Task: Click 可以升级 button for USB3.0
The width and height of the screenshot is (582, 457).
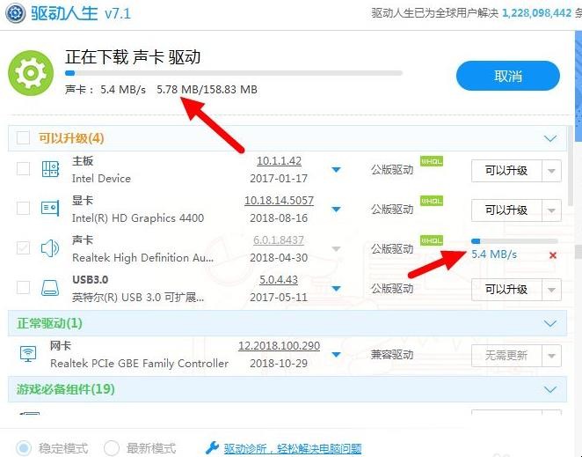Action: click(x=506, y=290)
